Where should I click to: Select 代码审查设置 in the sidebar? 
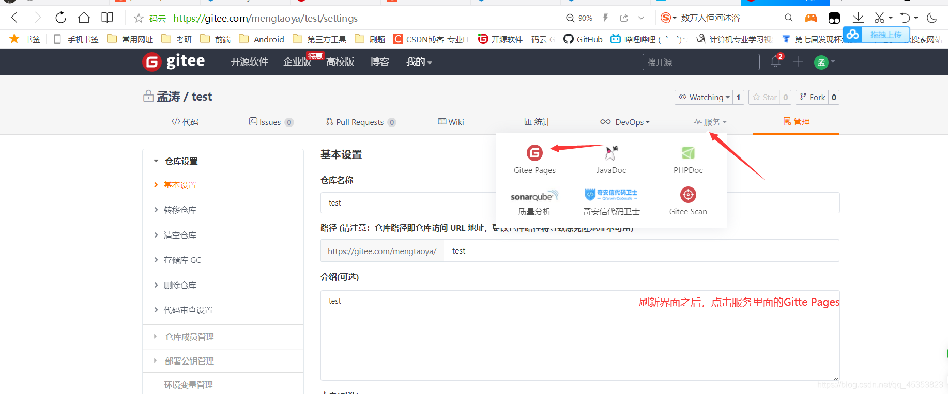click(x=188, y=310)
